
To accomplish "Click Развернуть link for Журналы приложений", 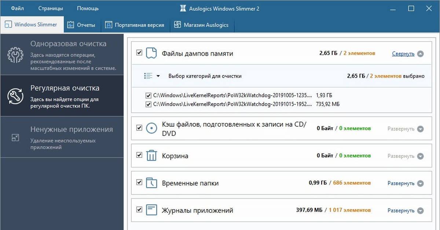I will coord(401,211).
